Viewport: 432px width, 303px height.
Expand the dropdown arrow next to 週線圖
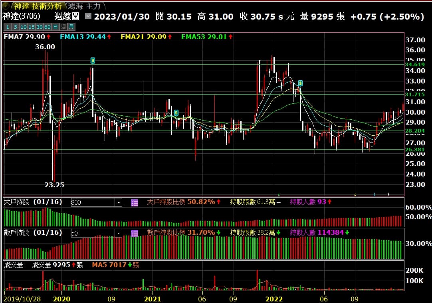click(88, 17)
